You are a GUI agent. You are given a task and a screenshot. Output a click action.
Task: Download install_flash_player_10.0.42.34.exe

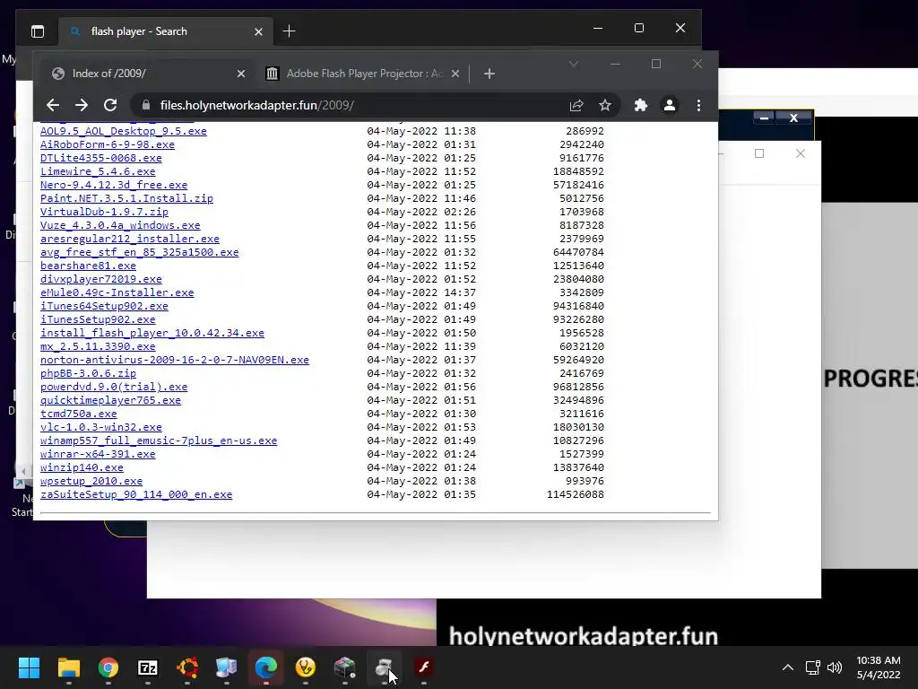pyautogui.click(x=152, y=334)
